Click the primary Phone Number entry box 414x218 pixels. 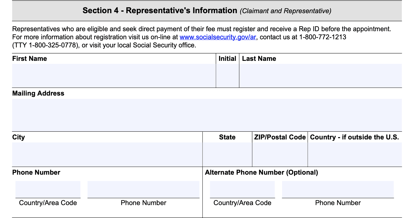(143, 189)
